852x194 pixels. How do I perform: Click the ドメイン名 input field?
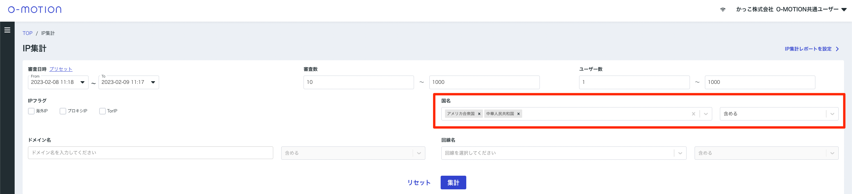click(x=150, y=153)
